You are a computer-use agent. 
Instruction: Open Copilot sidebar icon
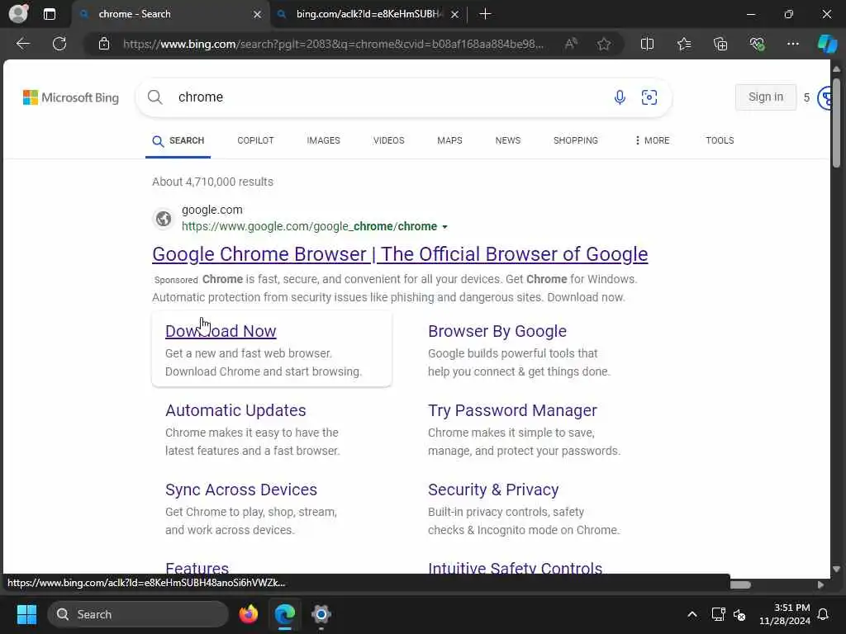[827, 44]
